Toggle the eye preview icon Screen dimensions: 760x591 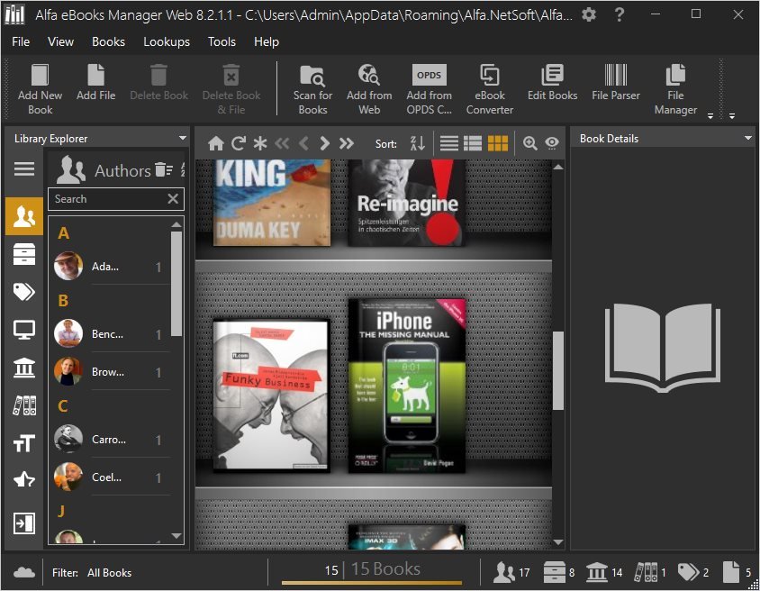[552, 143]
